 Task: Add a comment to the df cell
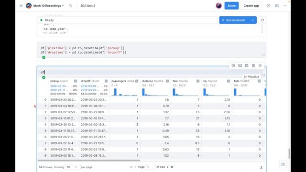[x=240, y=66]
